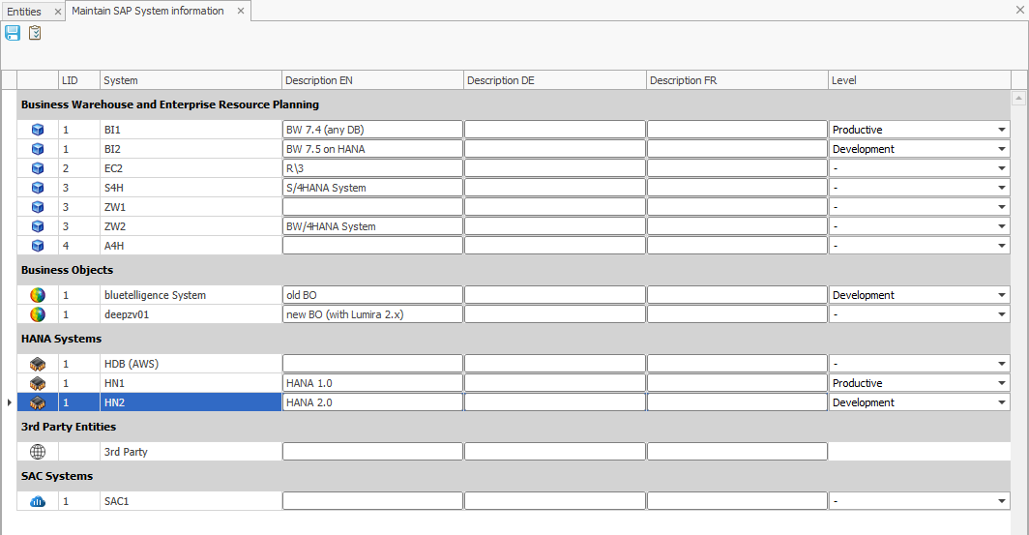Open the Level dropdown for BI1

click(x=1001, y=130)
